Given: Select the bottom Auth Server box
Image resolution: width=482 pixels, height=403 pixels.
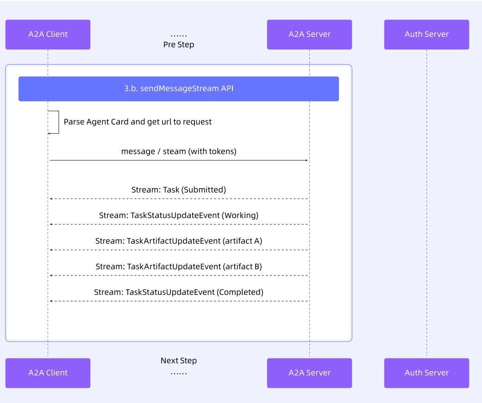Looking at the screenshot, I should click(x=426, y=372).
